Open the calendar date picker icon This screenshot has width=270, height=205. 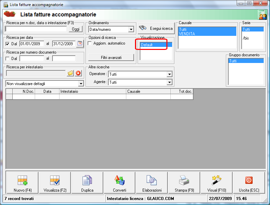[x=80, y=44]
